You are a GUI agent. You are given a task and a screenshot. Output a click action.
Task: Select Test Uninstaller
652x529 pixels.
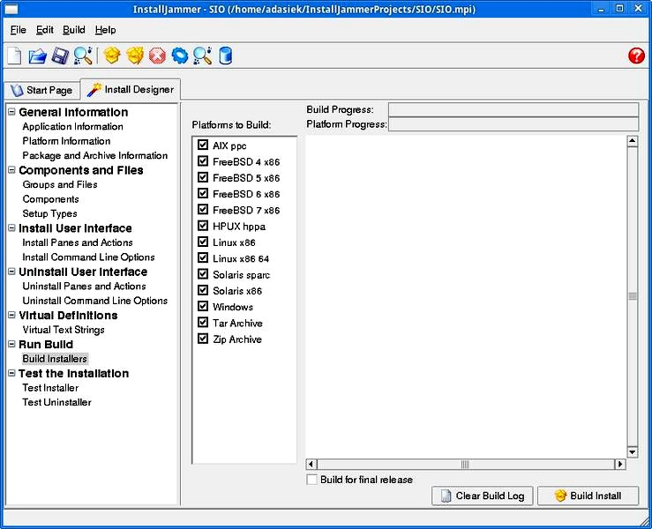57,402
